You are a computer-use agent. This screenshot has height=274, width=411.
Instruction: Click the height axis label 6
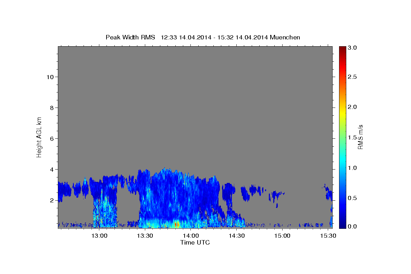(52, 139)
